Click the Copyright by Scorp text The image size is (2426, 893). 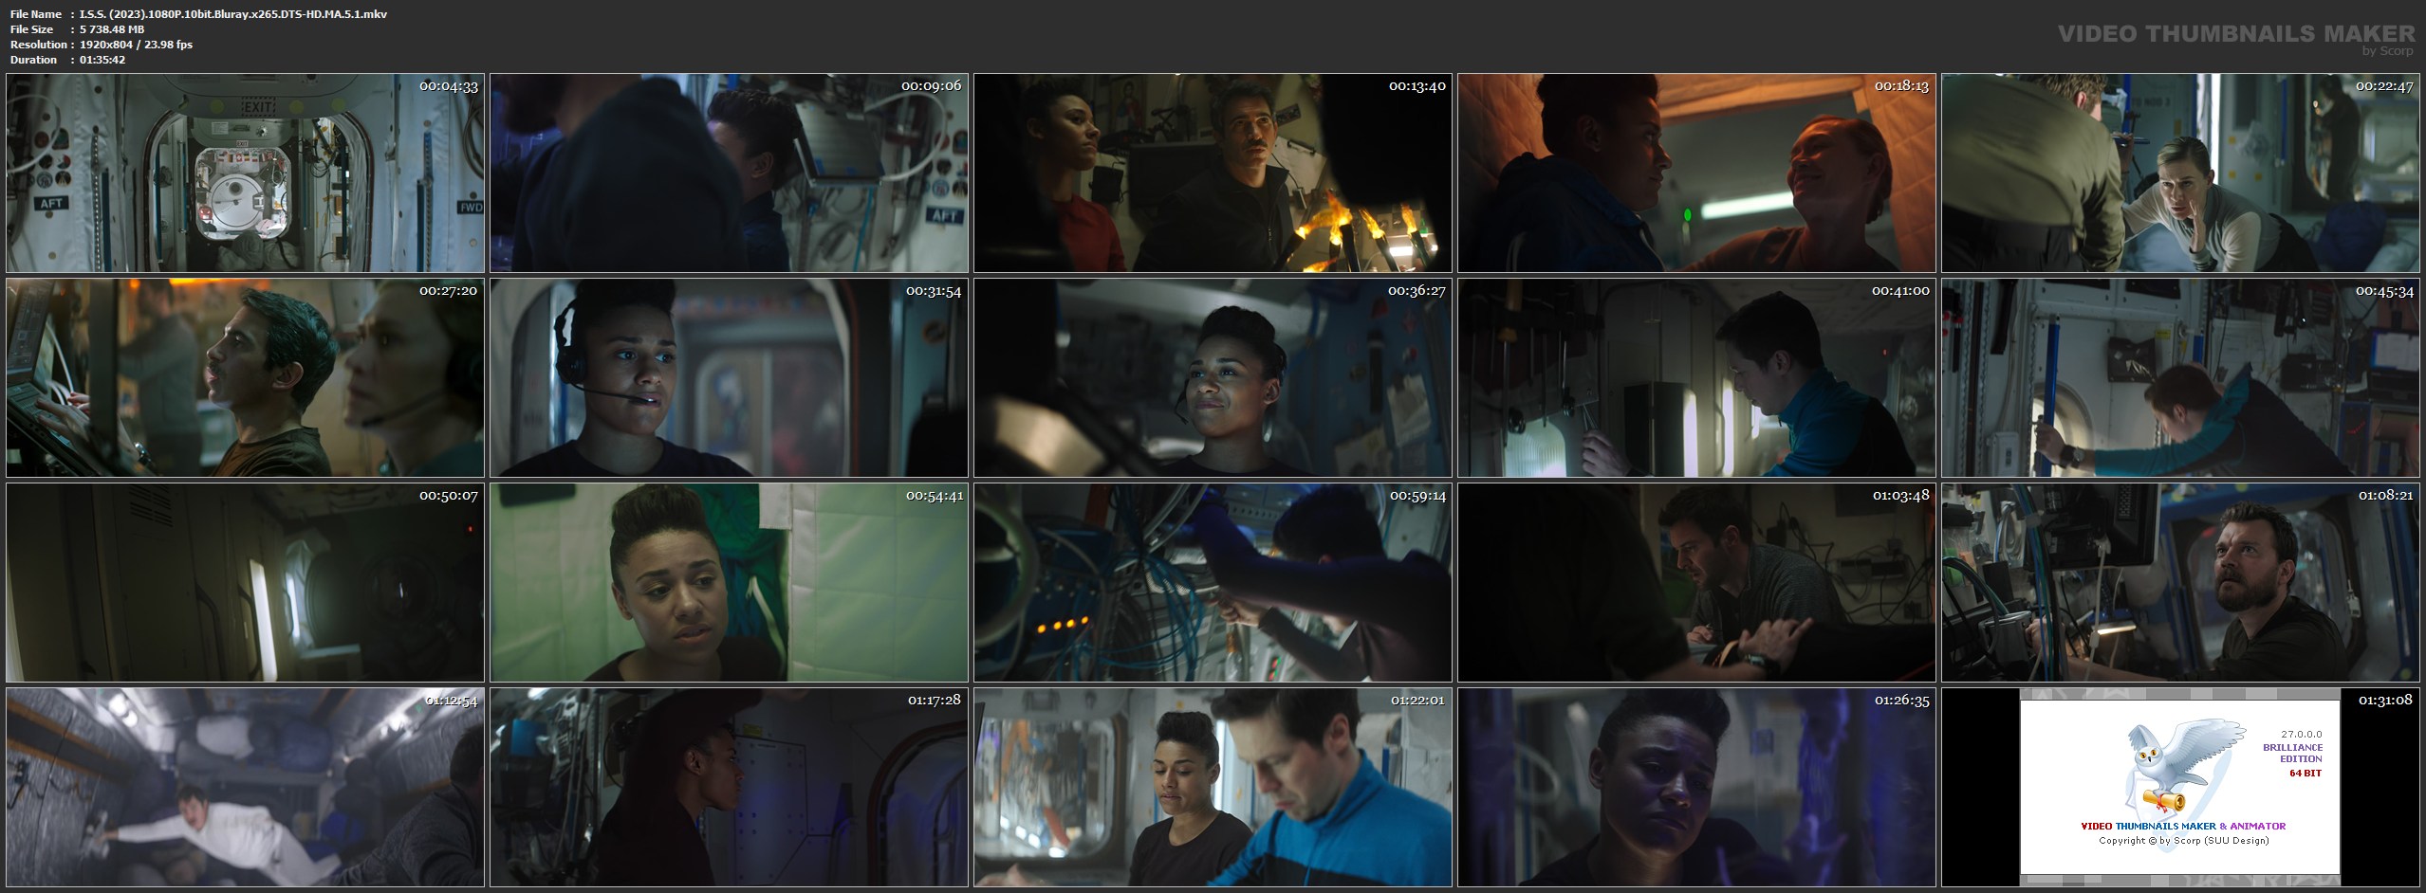pyautogui.click(x=2183, y=841)
